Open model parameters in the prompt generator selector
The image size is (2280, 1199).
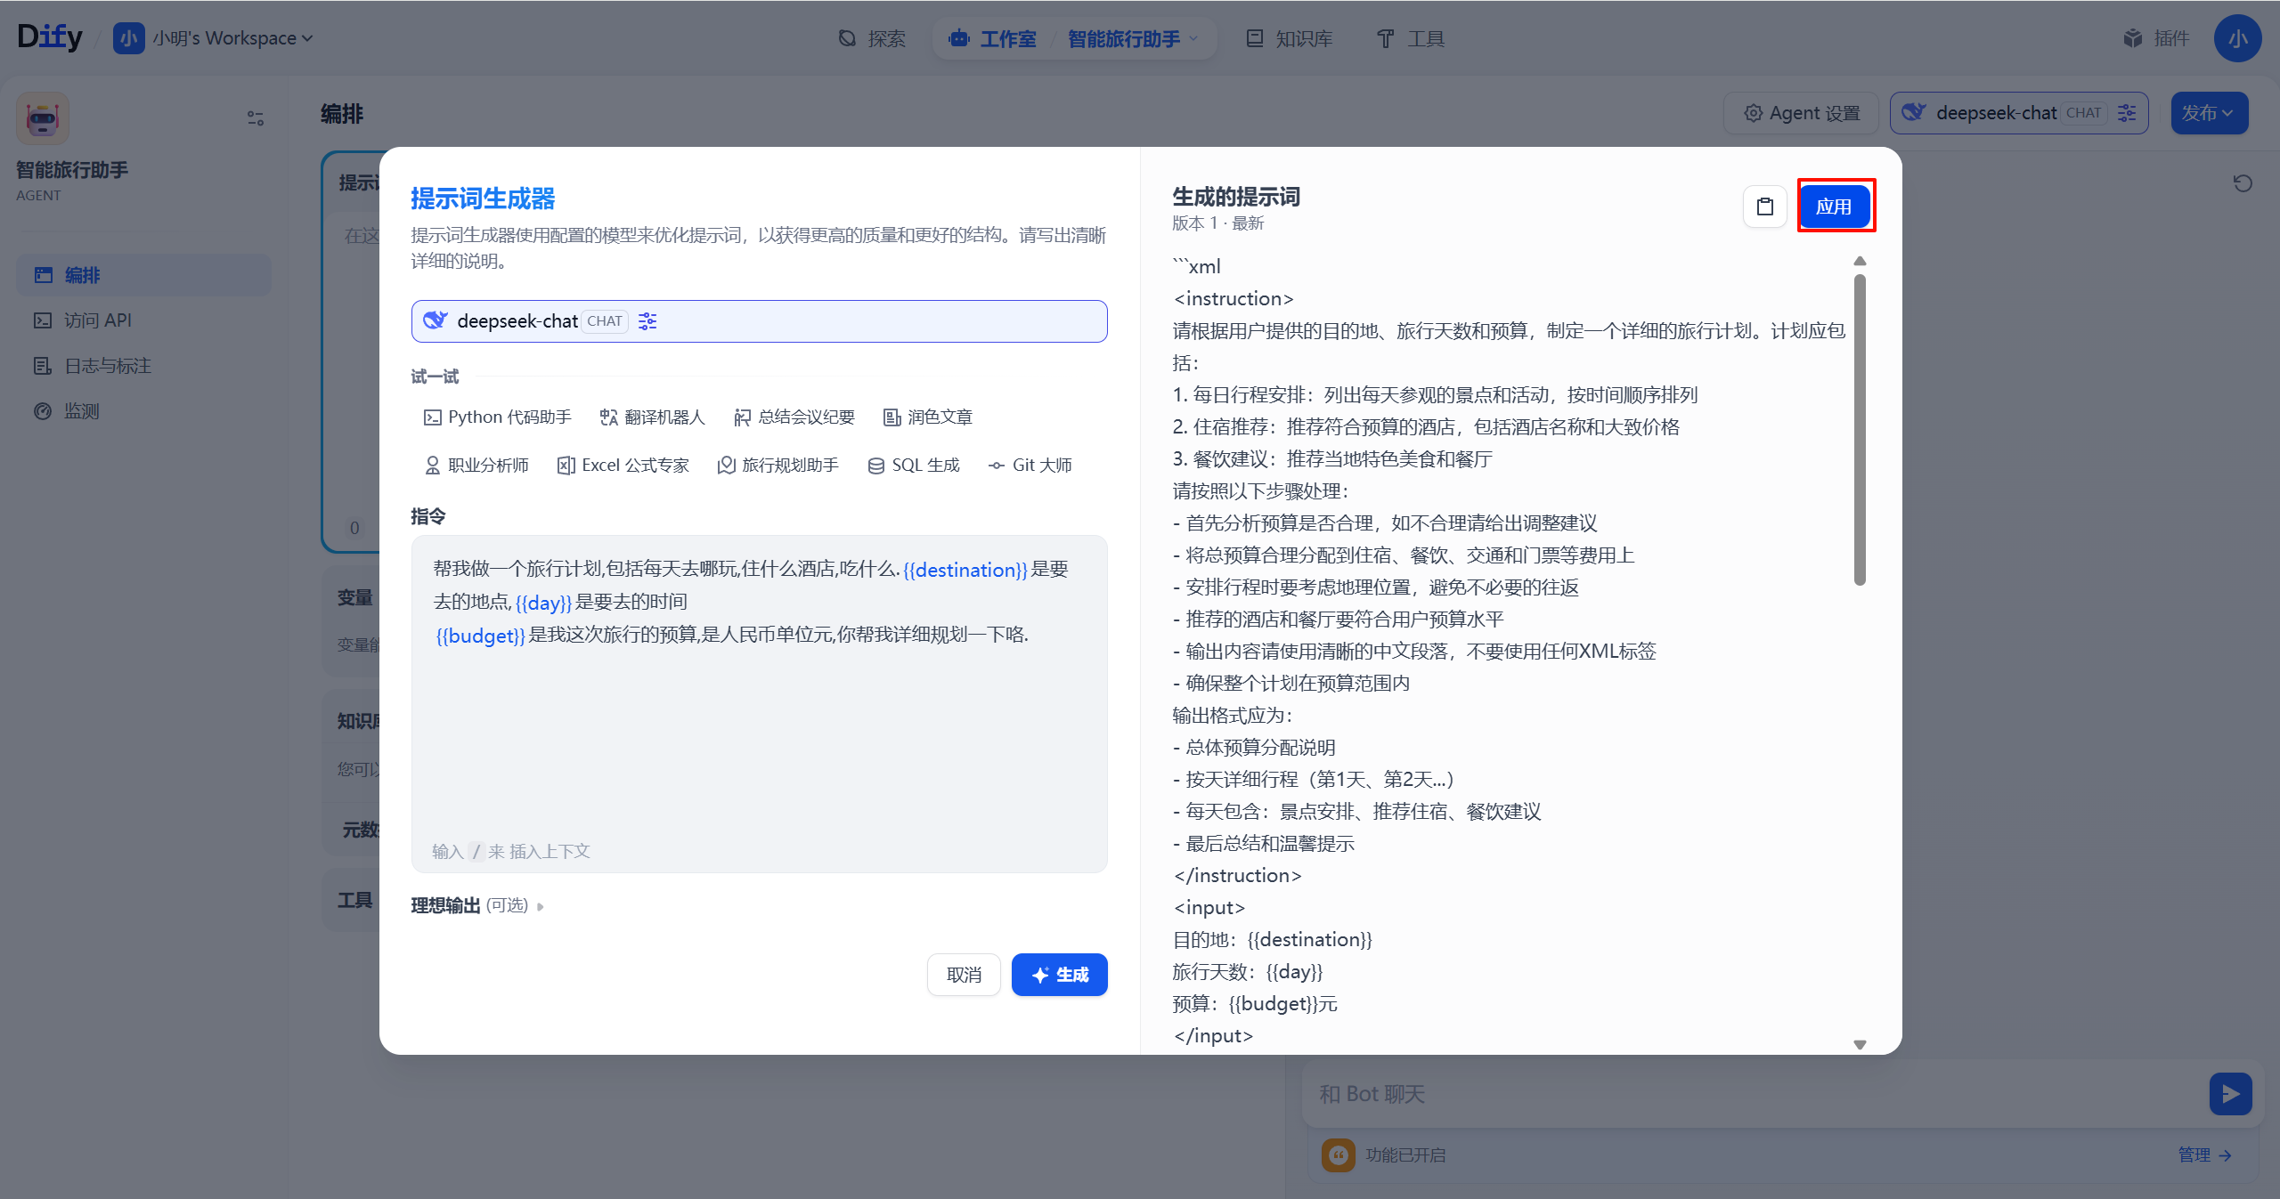(647, 321)
